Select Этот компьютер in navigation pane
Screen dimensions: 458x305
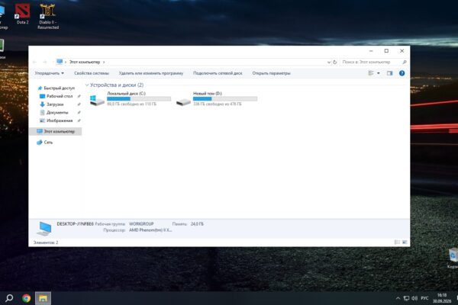(56, 131)
